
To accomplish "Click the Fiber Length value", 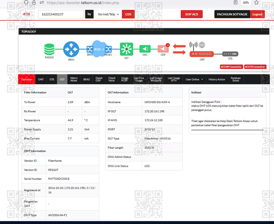I will [x=149, y=148].
